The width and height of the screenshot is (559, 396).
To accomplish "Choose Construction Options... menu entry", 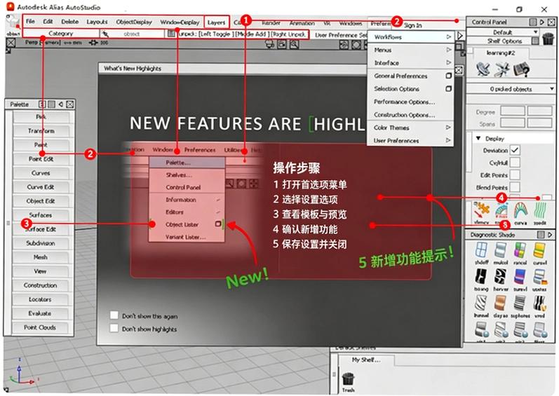I will pyautogui.click(x=404, y=115).
